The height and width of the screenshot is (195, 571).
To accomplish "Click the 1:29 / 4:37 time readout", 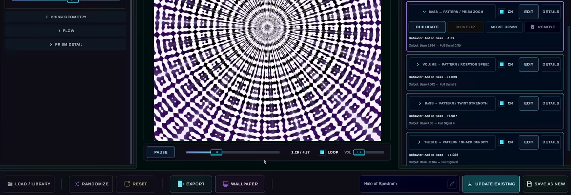I will [x=301, y=152].
